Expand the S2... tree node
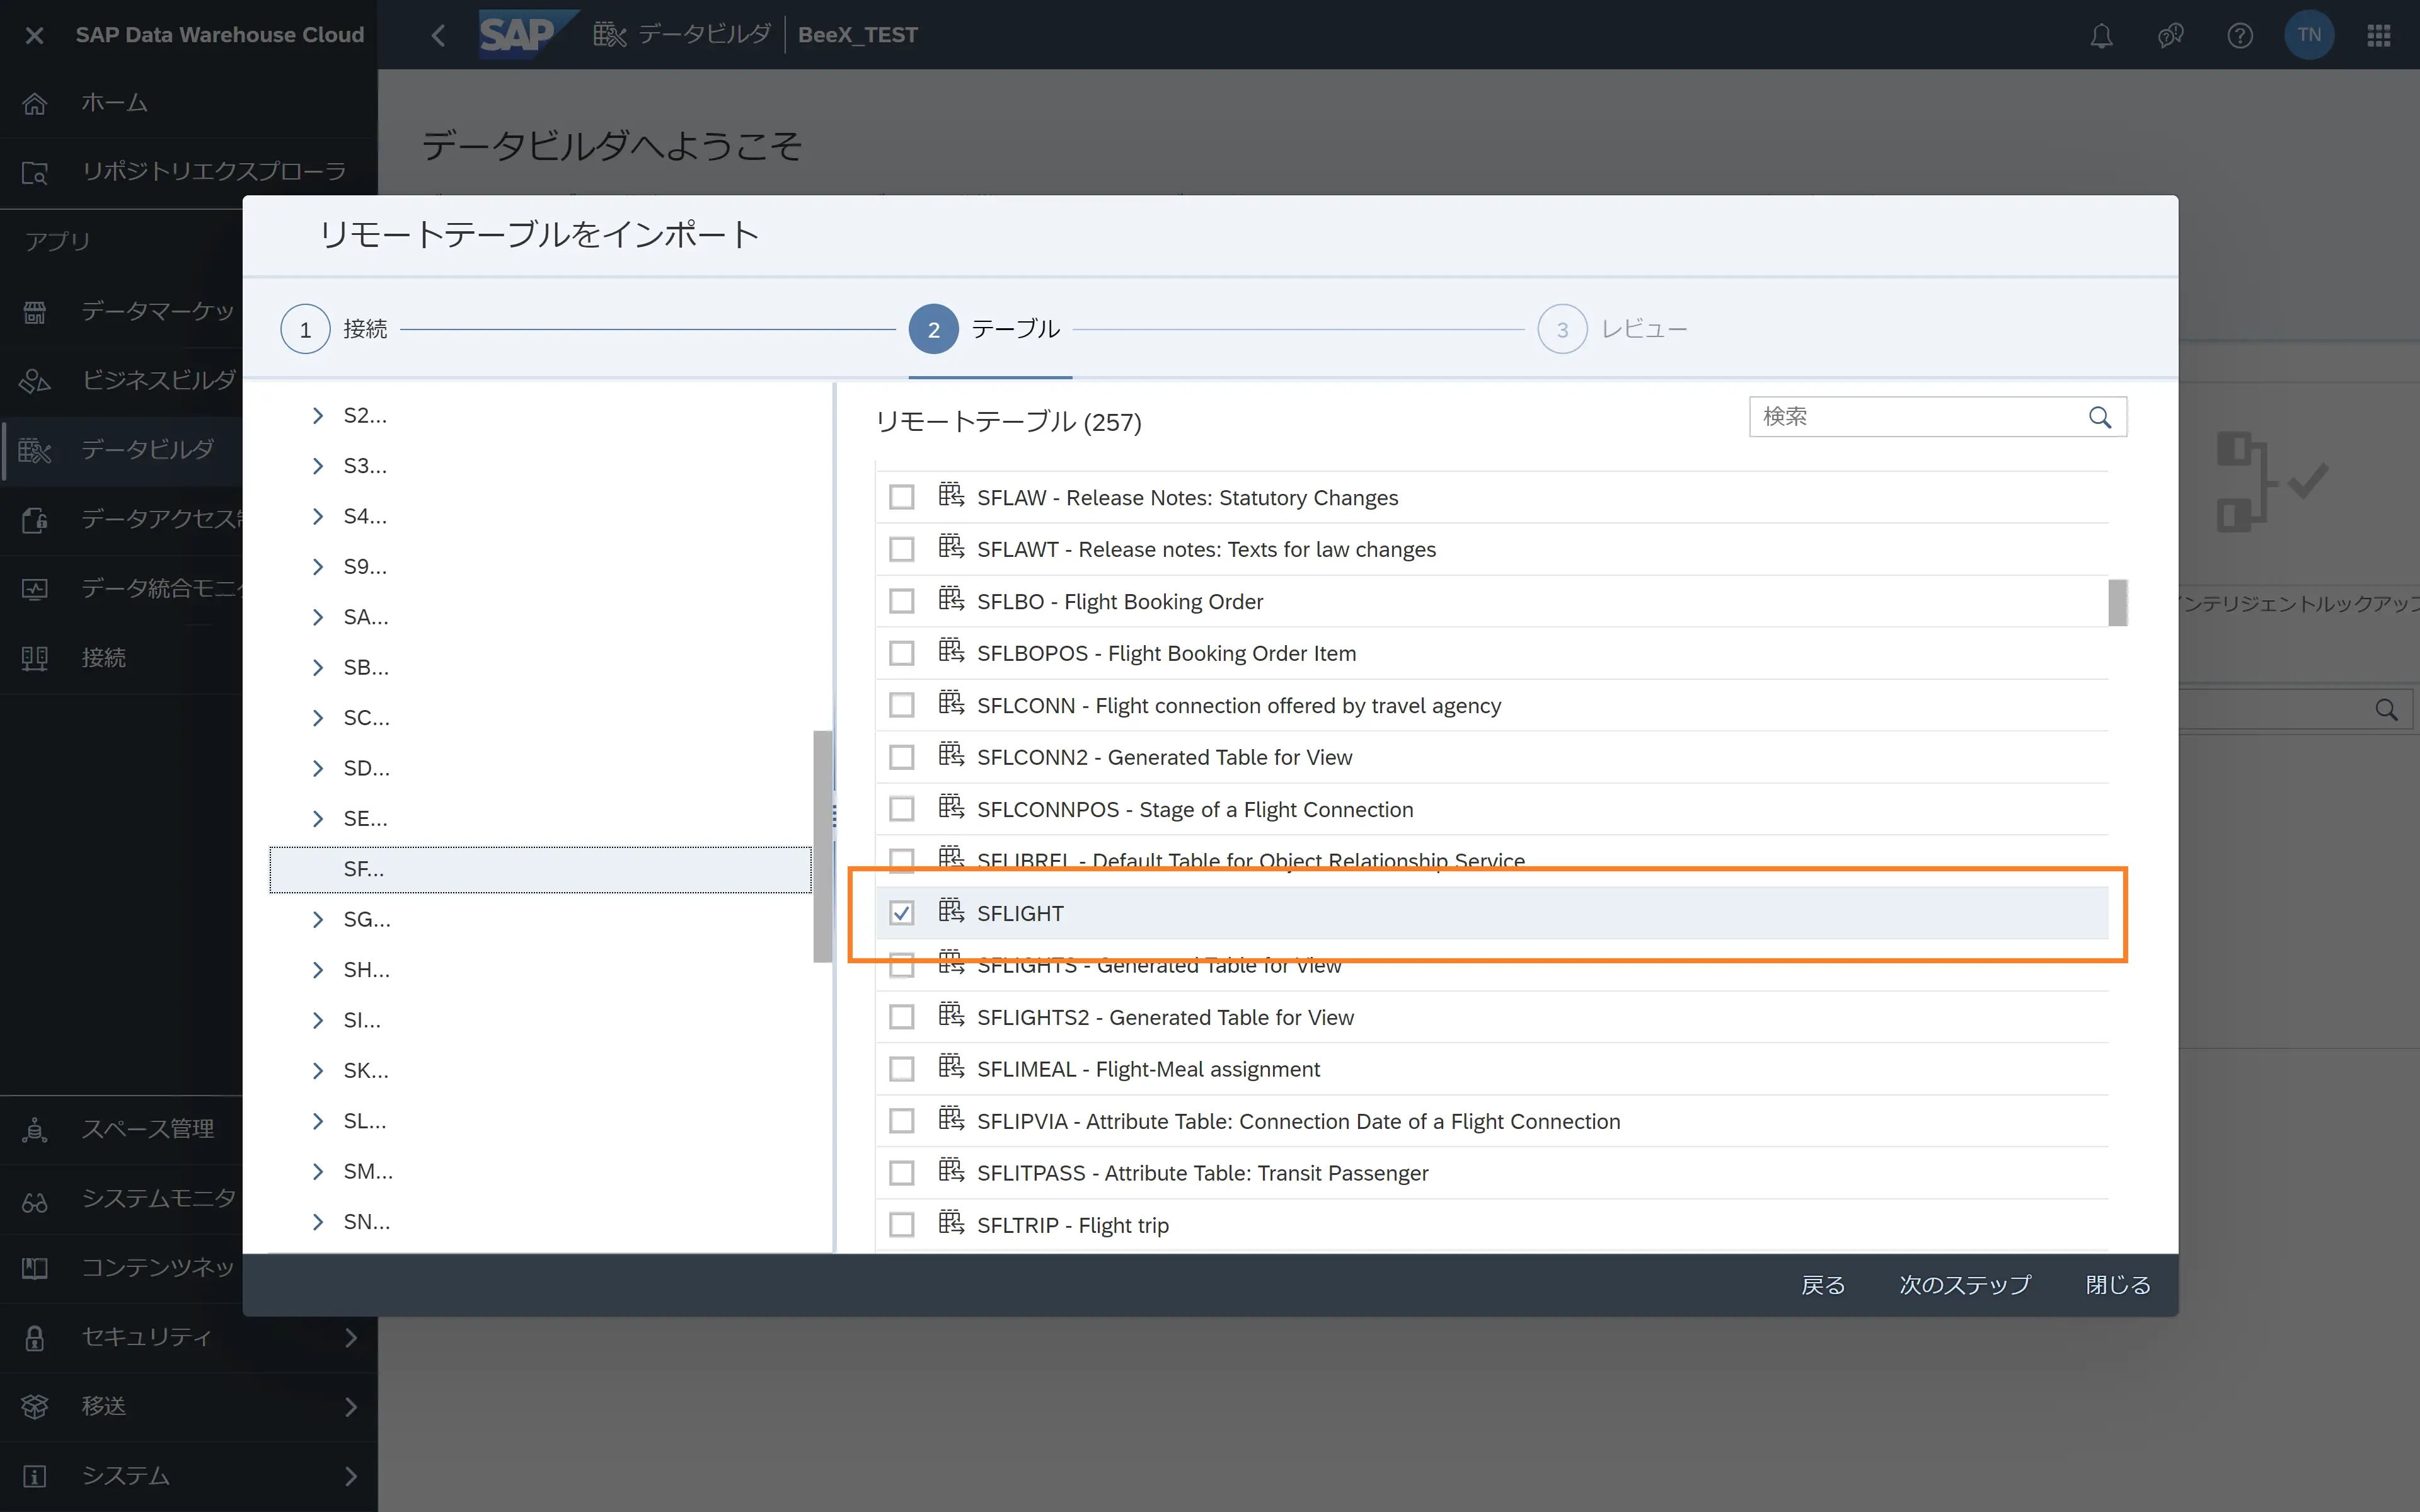Screen dimensions: 2420x1512 coord(318,416)
